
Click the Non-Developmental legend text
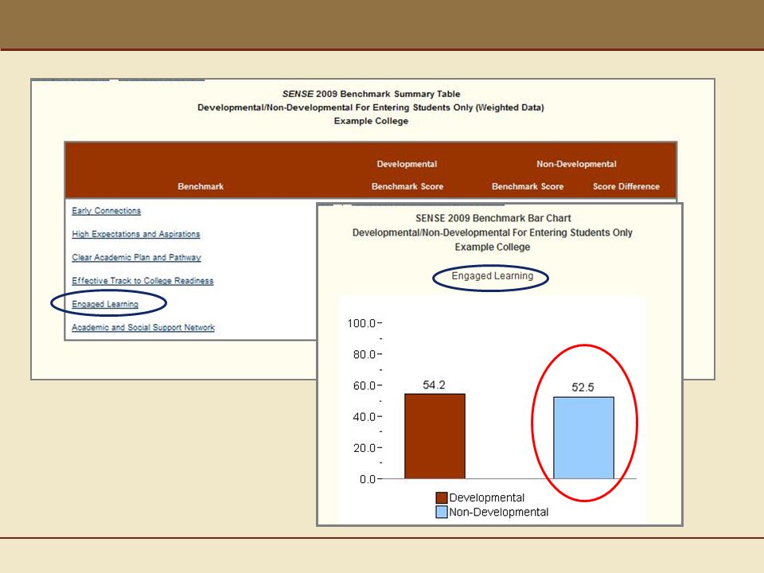pyautogui.click(x=499, y=512)
